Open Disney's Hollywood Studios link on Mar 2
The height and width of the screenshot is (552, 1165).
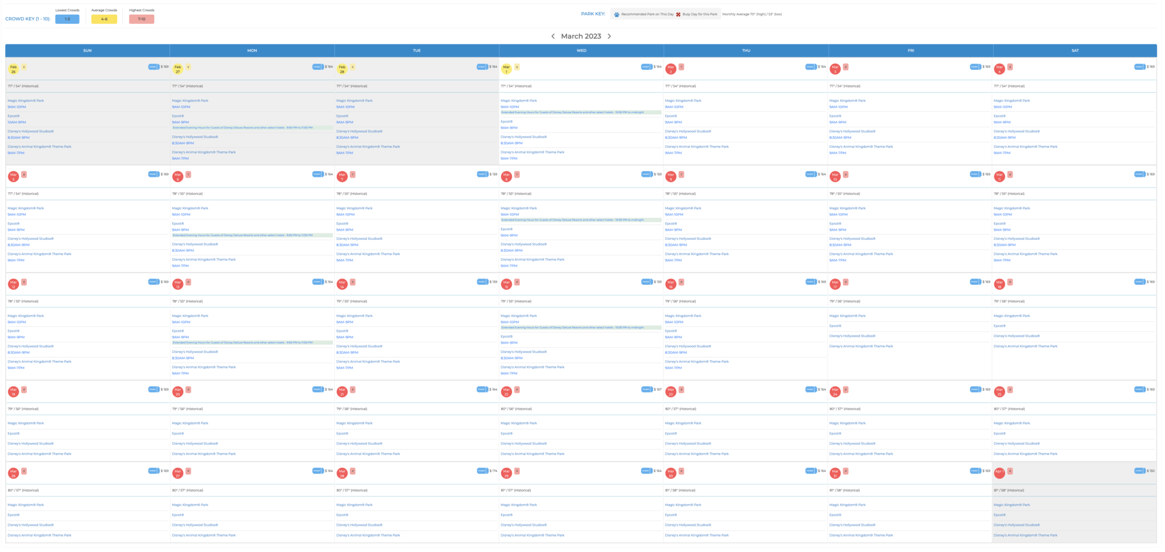pos(688,131)
